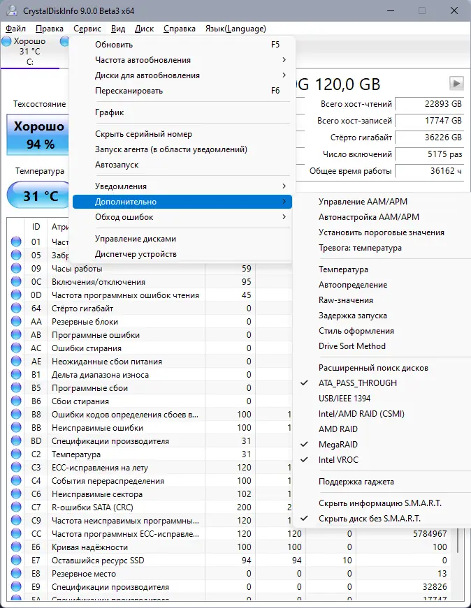Toggle the Intel VROC checkmark
This screenshot has height=608, width=471.
tap(339, 460)
